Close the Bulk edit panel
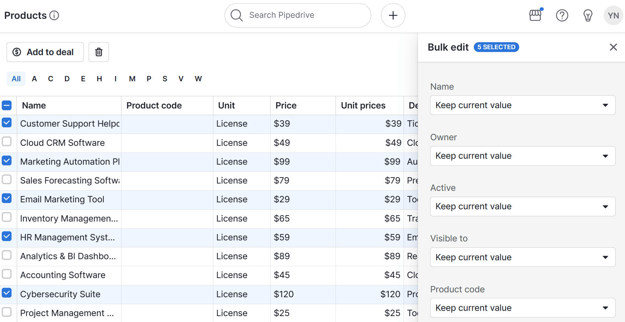Viewport: 625px width, 322px height. (x=613, y=47)
